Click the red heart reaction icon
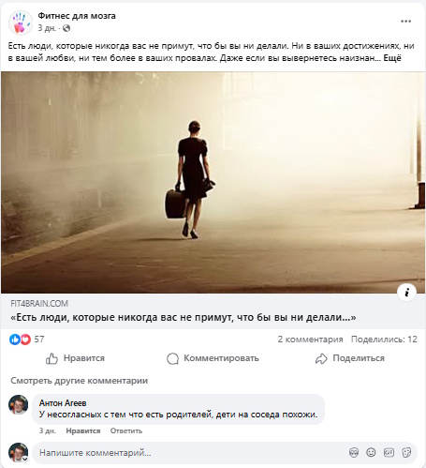426x468 pixels. 25,340
